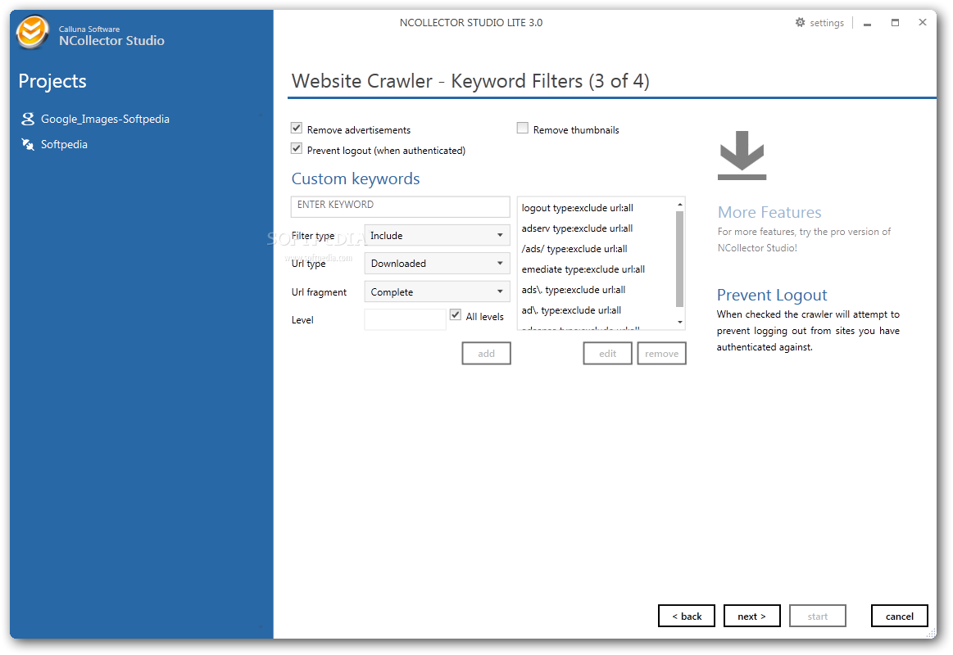This screenshot has width=953, height=655.
Task: Enable the Remove thumbnails checkbox
Action: tap(523, 128)
